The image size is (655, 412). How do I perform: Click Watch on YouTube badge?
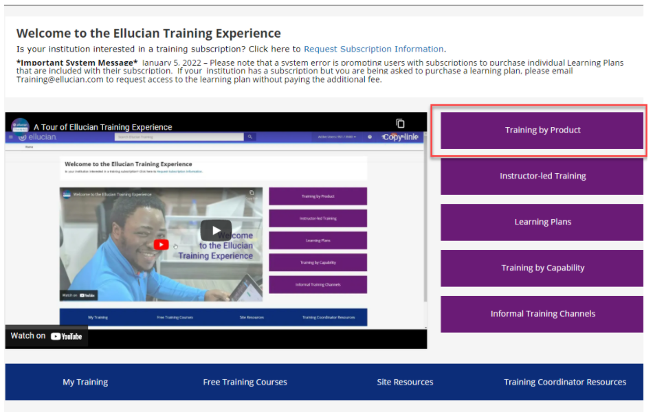point(46,336)
